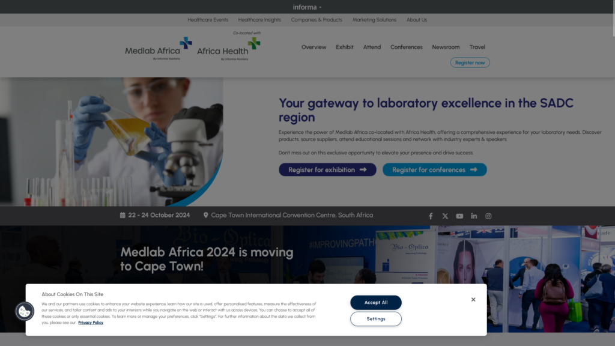Open the Conferences nav item
Image resolution: width=615 pixels, height=346 pixels.
407,47
